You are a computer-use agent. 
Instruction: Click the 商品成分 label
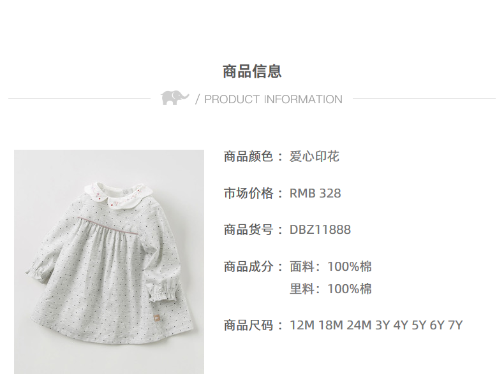(x=248, y=266)
